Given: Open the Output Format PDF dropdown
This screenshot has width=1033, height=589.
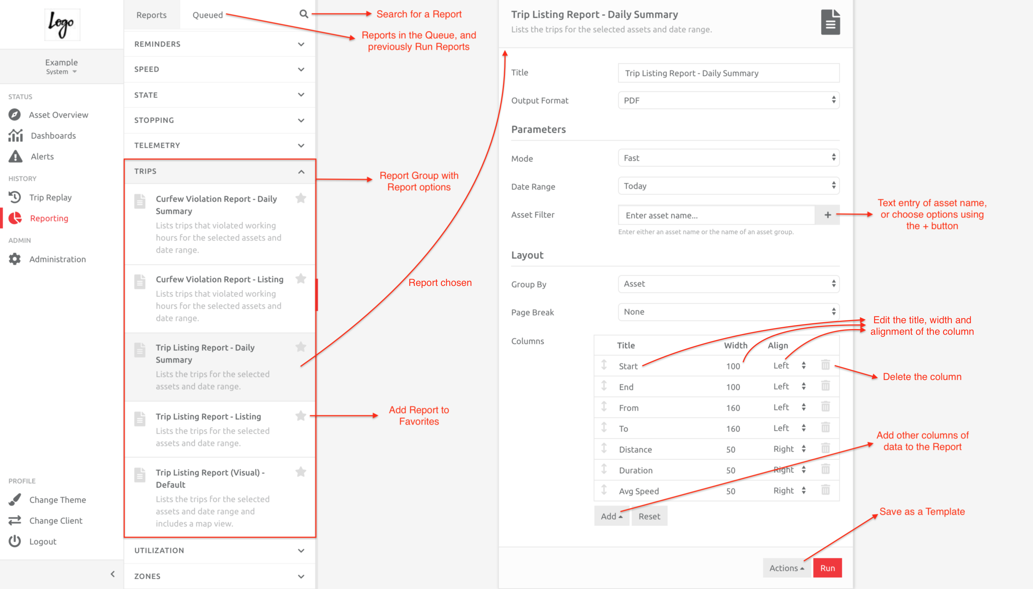Looking at the screenshot, I should coord(728,100).
